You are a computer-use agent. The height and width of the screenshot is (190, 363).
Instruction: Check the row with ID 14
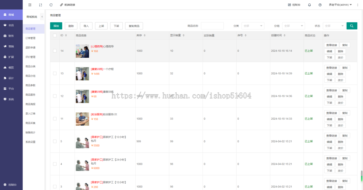pos(55,51)
